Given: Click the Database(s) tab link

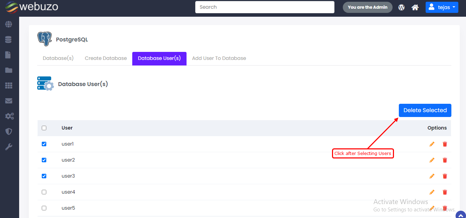Looking at the screenshot, I should 58,58.
